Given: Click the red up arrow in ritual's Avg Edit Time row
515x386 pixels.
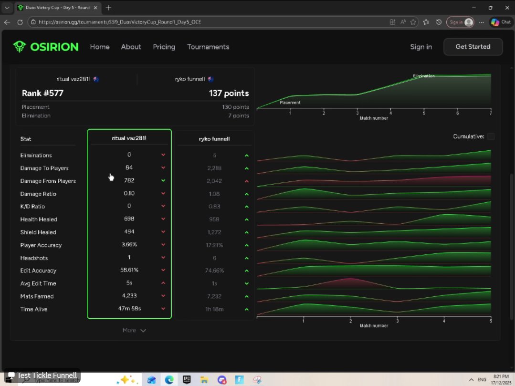Looking at the screenshot, I should tap(163, 283).
